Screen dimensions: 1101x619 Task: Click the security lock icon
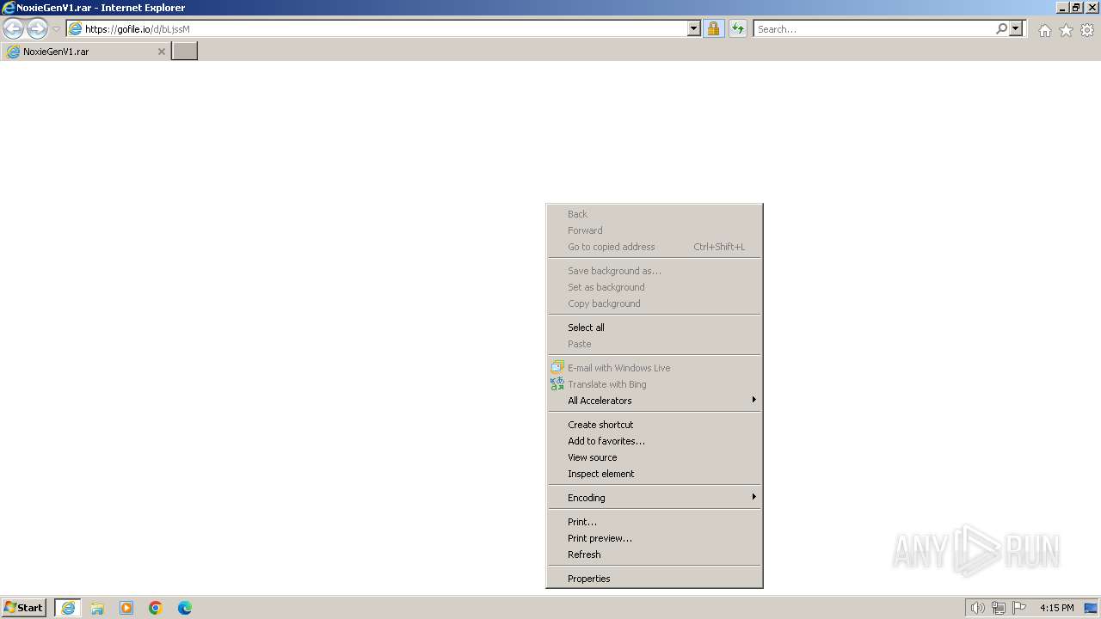(713, 28)
